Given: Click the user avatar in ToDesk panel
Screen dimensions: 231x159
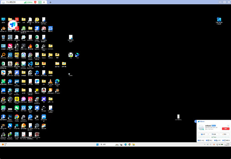Looking at the screenshot, I should point(201,127).
